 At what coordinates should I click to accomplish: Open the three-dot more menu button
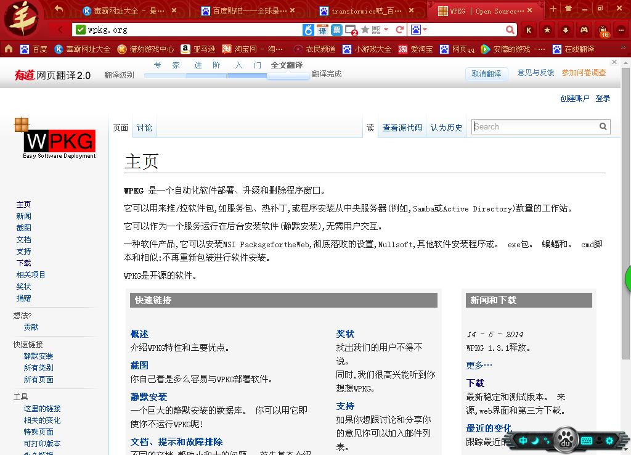pos(621,30)
